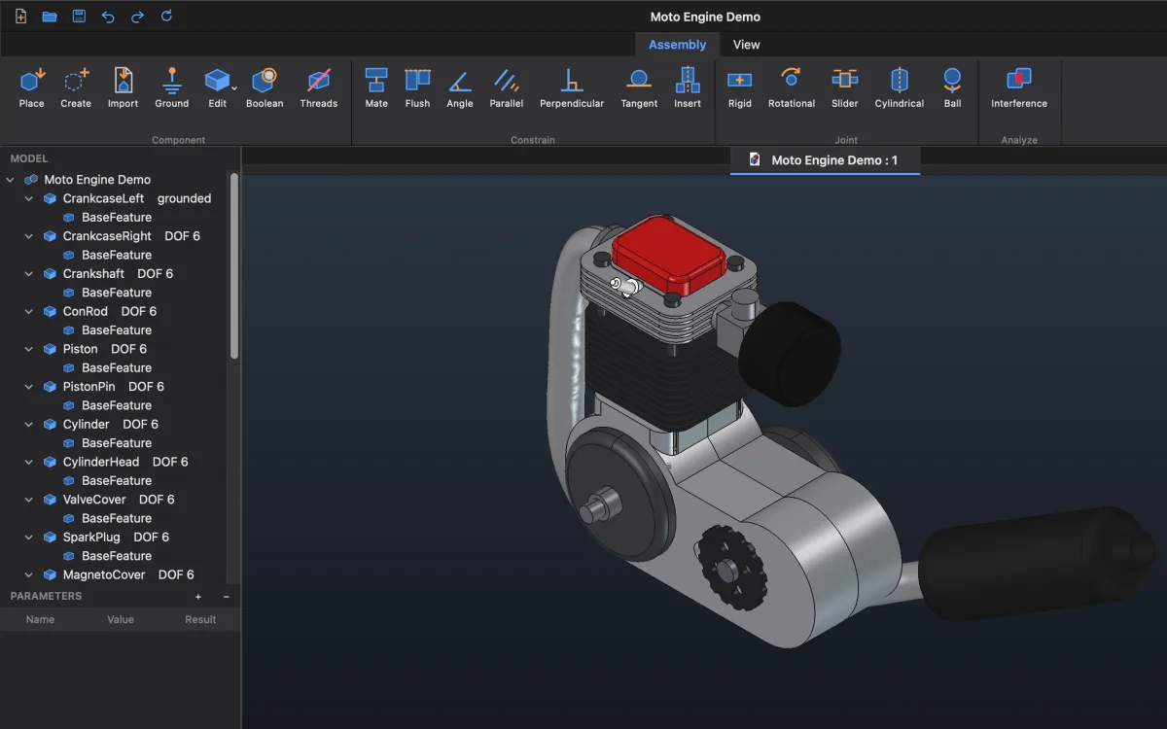Apply the Mate constraint
Viewport: 1167px width, 729px height.
click(x=376, y=88)
